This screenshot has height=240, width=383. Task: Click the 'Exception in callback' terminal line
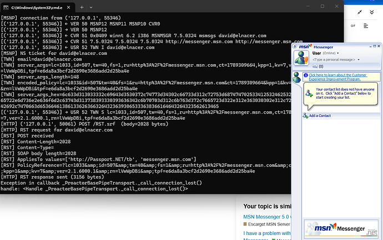coord(102,183)
